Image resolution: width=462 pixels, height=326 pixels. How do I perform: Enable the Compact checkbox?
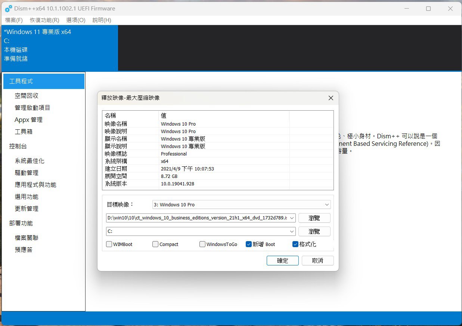click(155, 244)
